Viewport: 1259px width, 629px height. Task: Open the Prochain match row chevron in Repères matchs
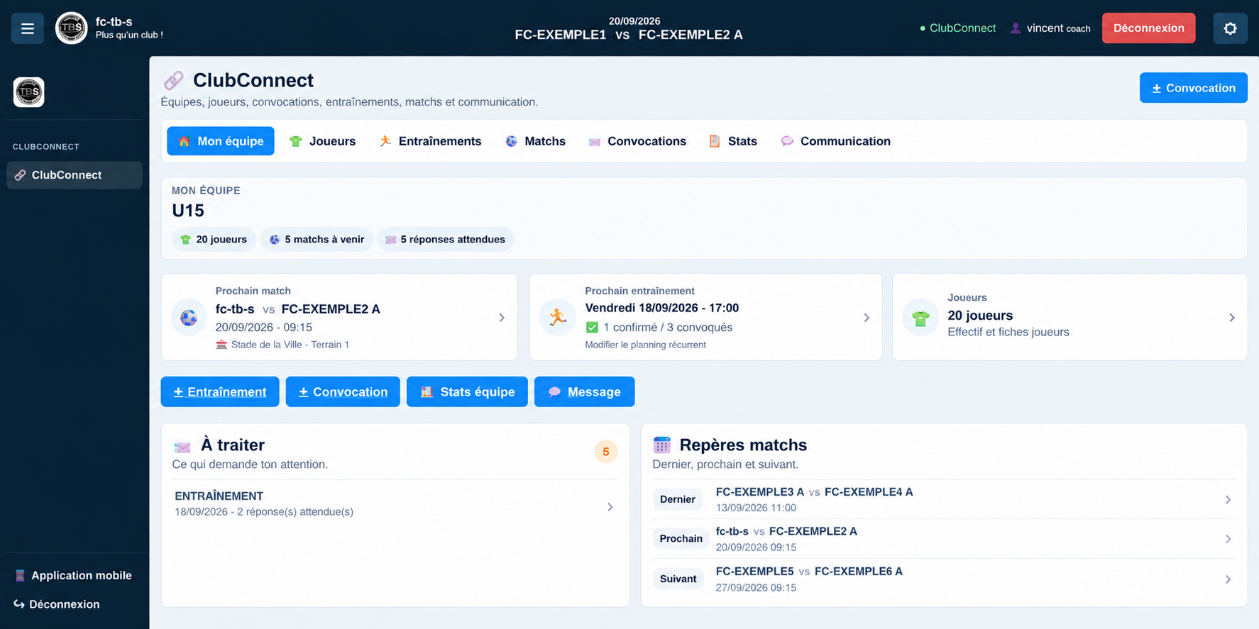coord(1228,539)
